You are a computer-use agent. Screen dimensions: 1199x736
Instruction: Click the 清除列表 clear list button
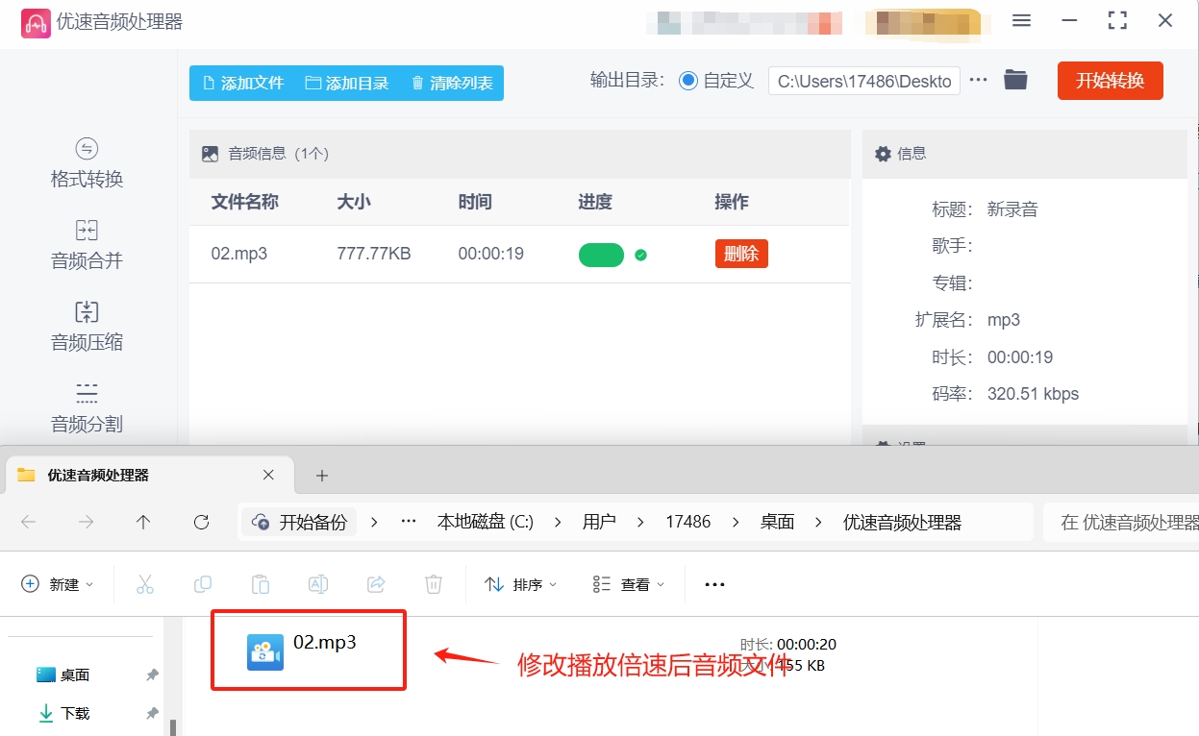452,84
